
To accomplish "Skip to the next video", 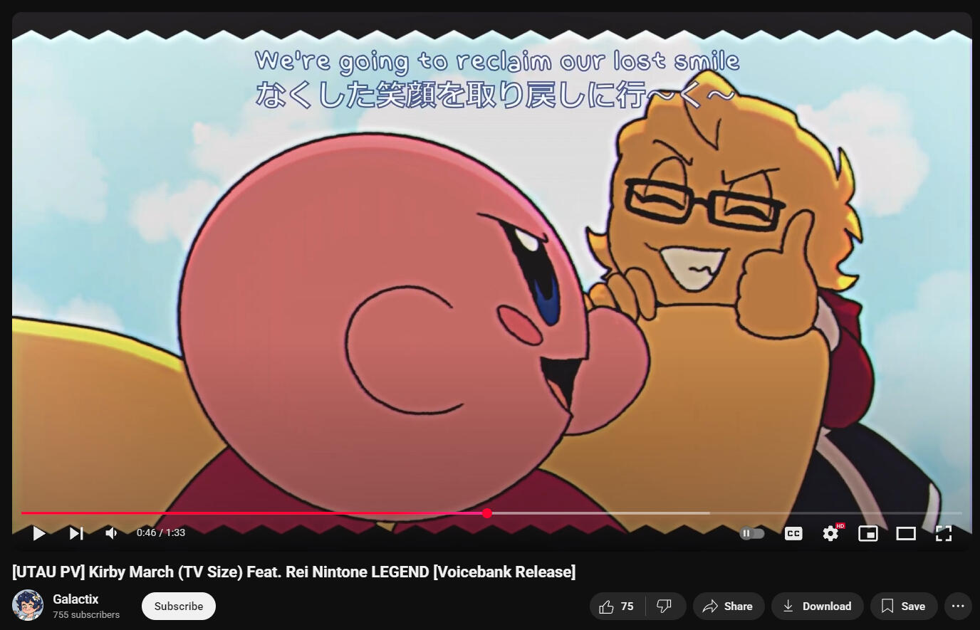I will [76, 533].
